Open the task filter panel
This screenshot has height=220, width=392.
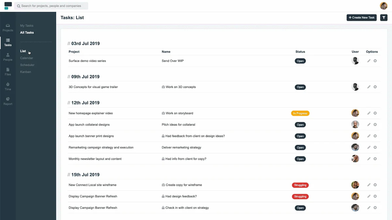[x=384, y=17]
